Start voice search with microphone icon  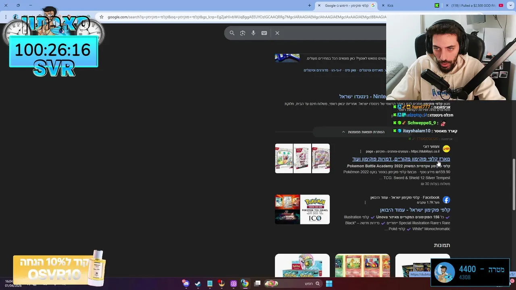coord(253,33)
